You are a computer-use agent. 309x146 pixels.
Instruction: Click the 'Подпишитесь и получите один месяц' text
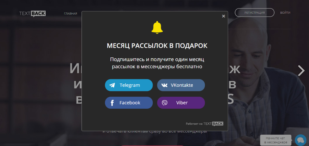coord(157,59)
